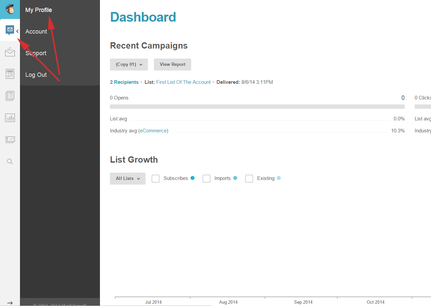Image resolution: width=431 pixels, height=306 pixels.
Task: Open the Reports bar-chart sidebar icon
Action: pyautogui.click(x=10, y=117)
